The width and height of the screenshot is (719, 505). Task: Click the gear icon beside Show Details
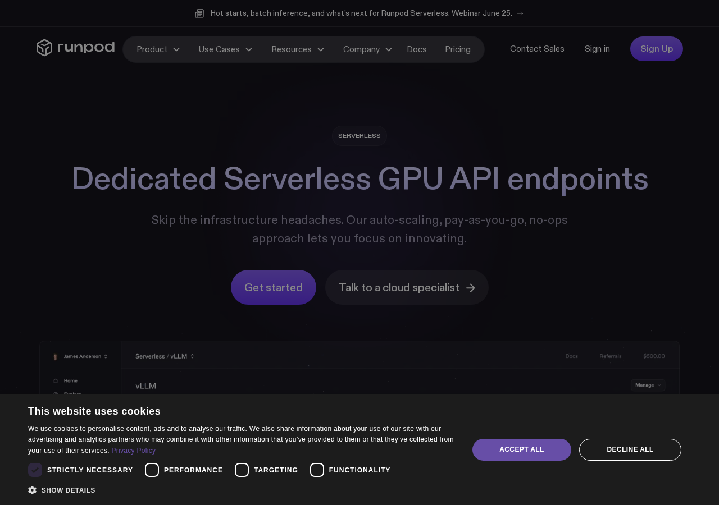pos(32,490)
